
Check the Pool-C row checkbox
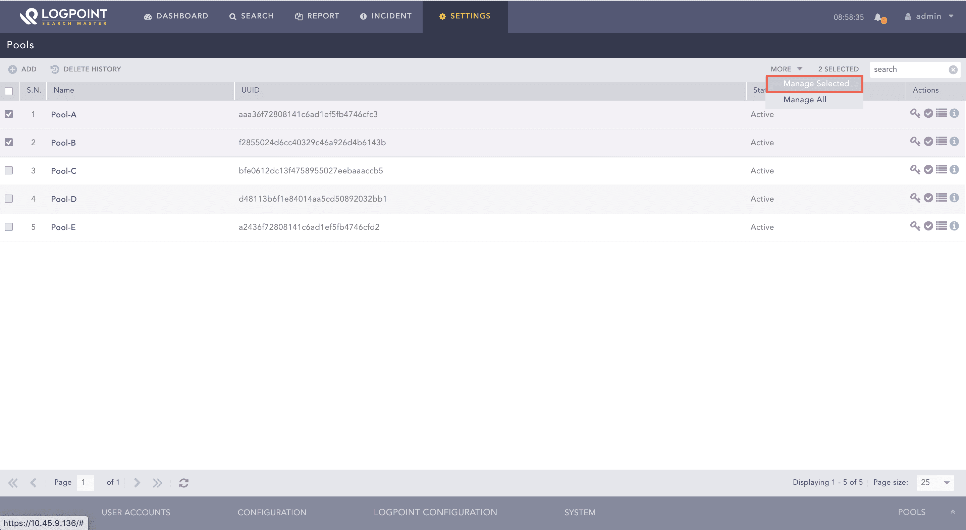coord(9,170)
